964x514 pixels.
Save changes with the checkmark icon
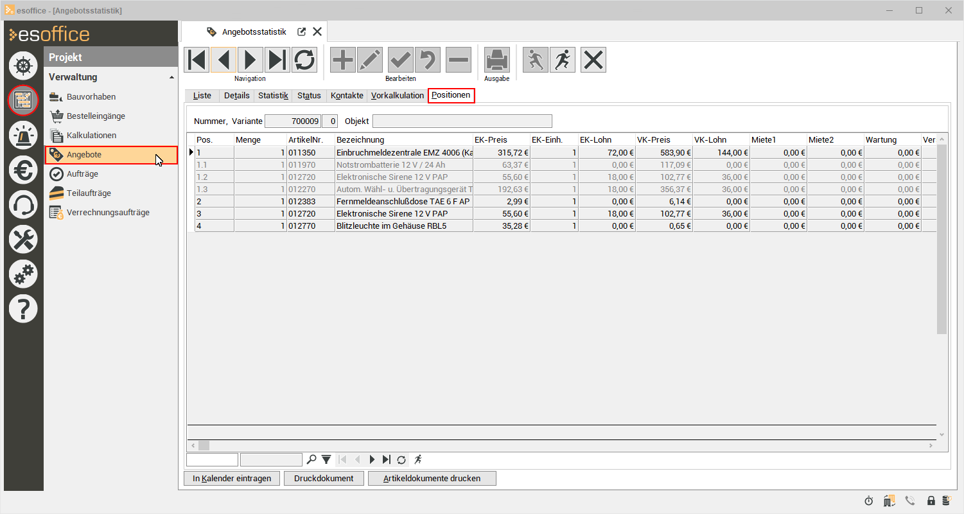tap(401, 60)
